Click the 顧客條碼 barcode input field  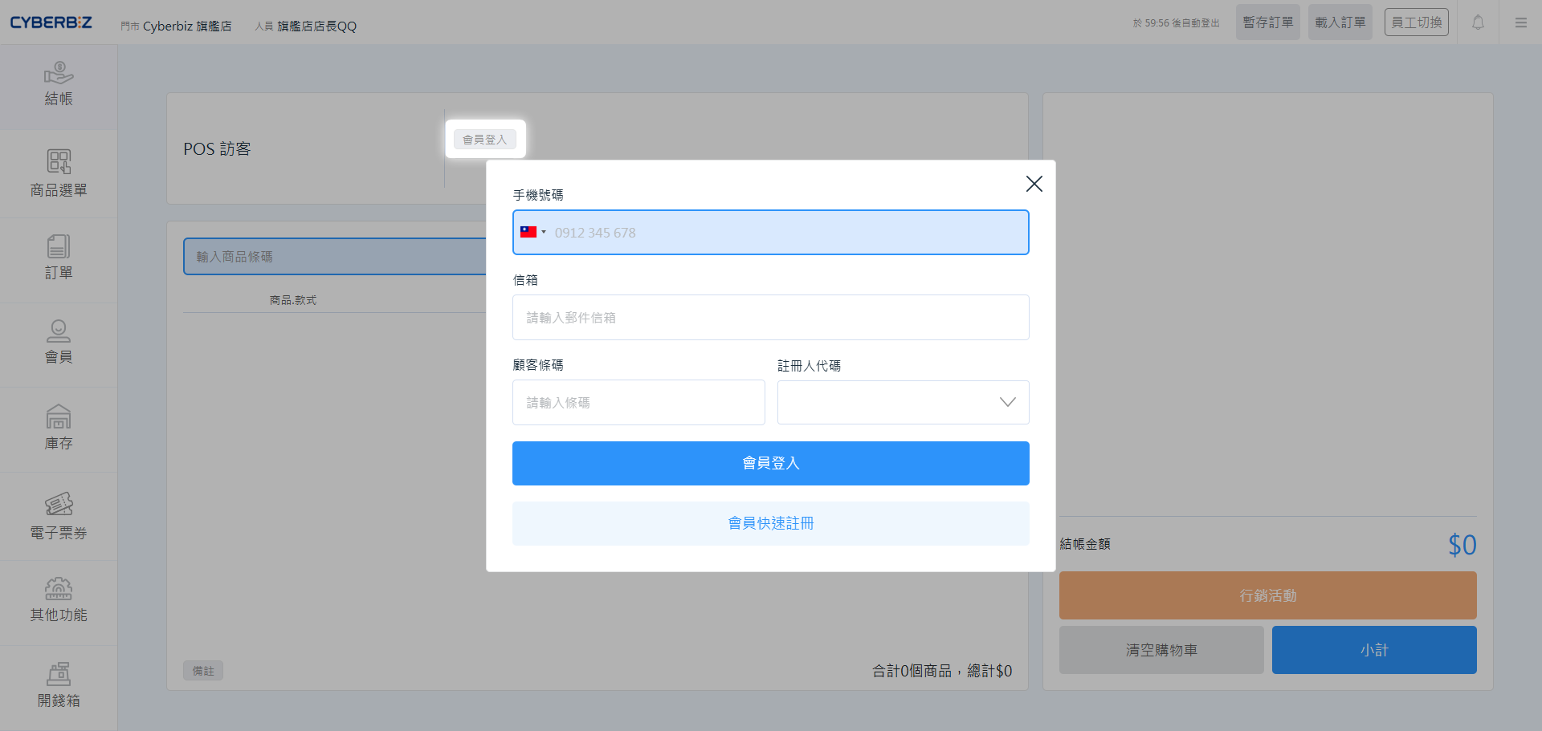638,402
